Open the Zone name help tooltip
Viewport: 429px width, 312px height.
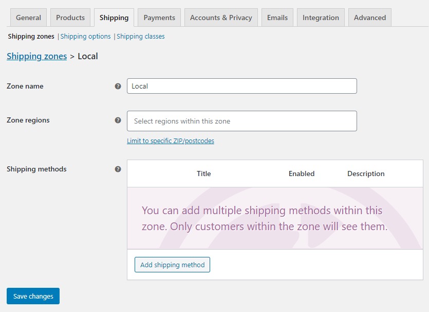coord(118,86)
